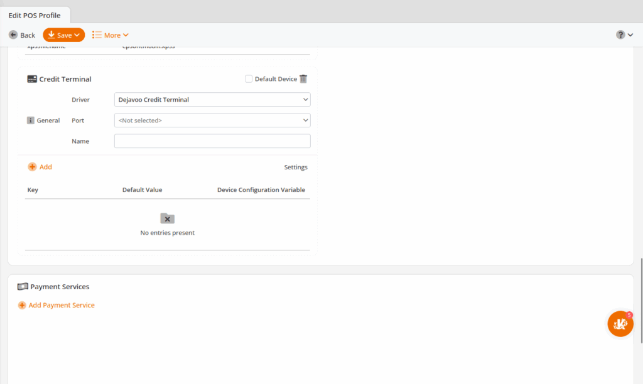Expand the Driver dropdown
Screen dimensions: 643x384
212,100
